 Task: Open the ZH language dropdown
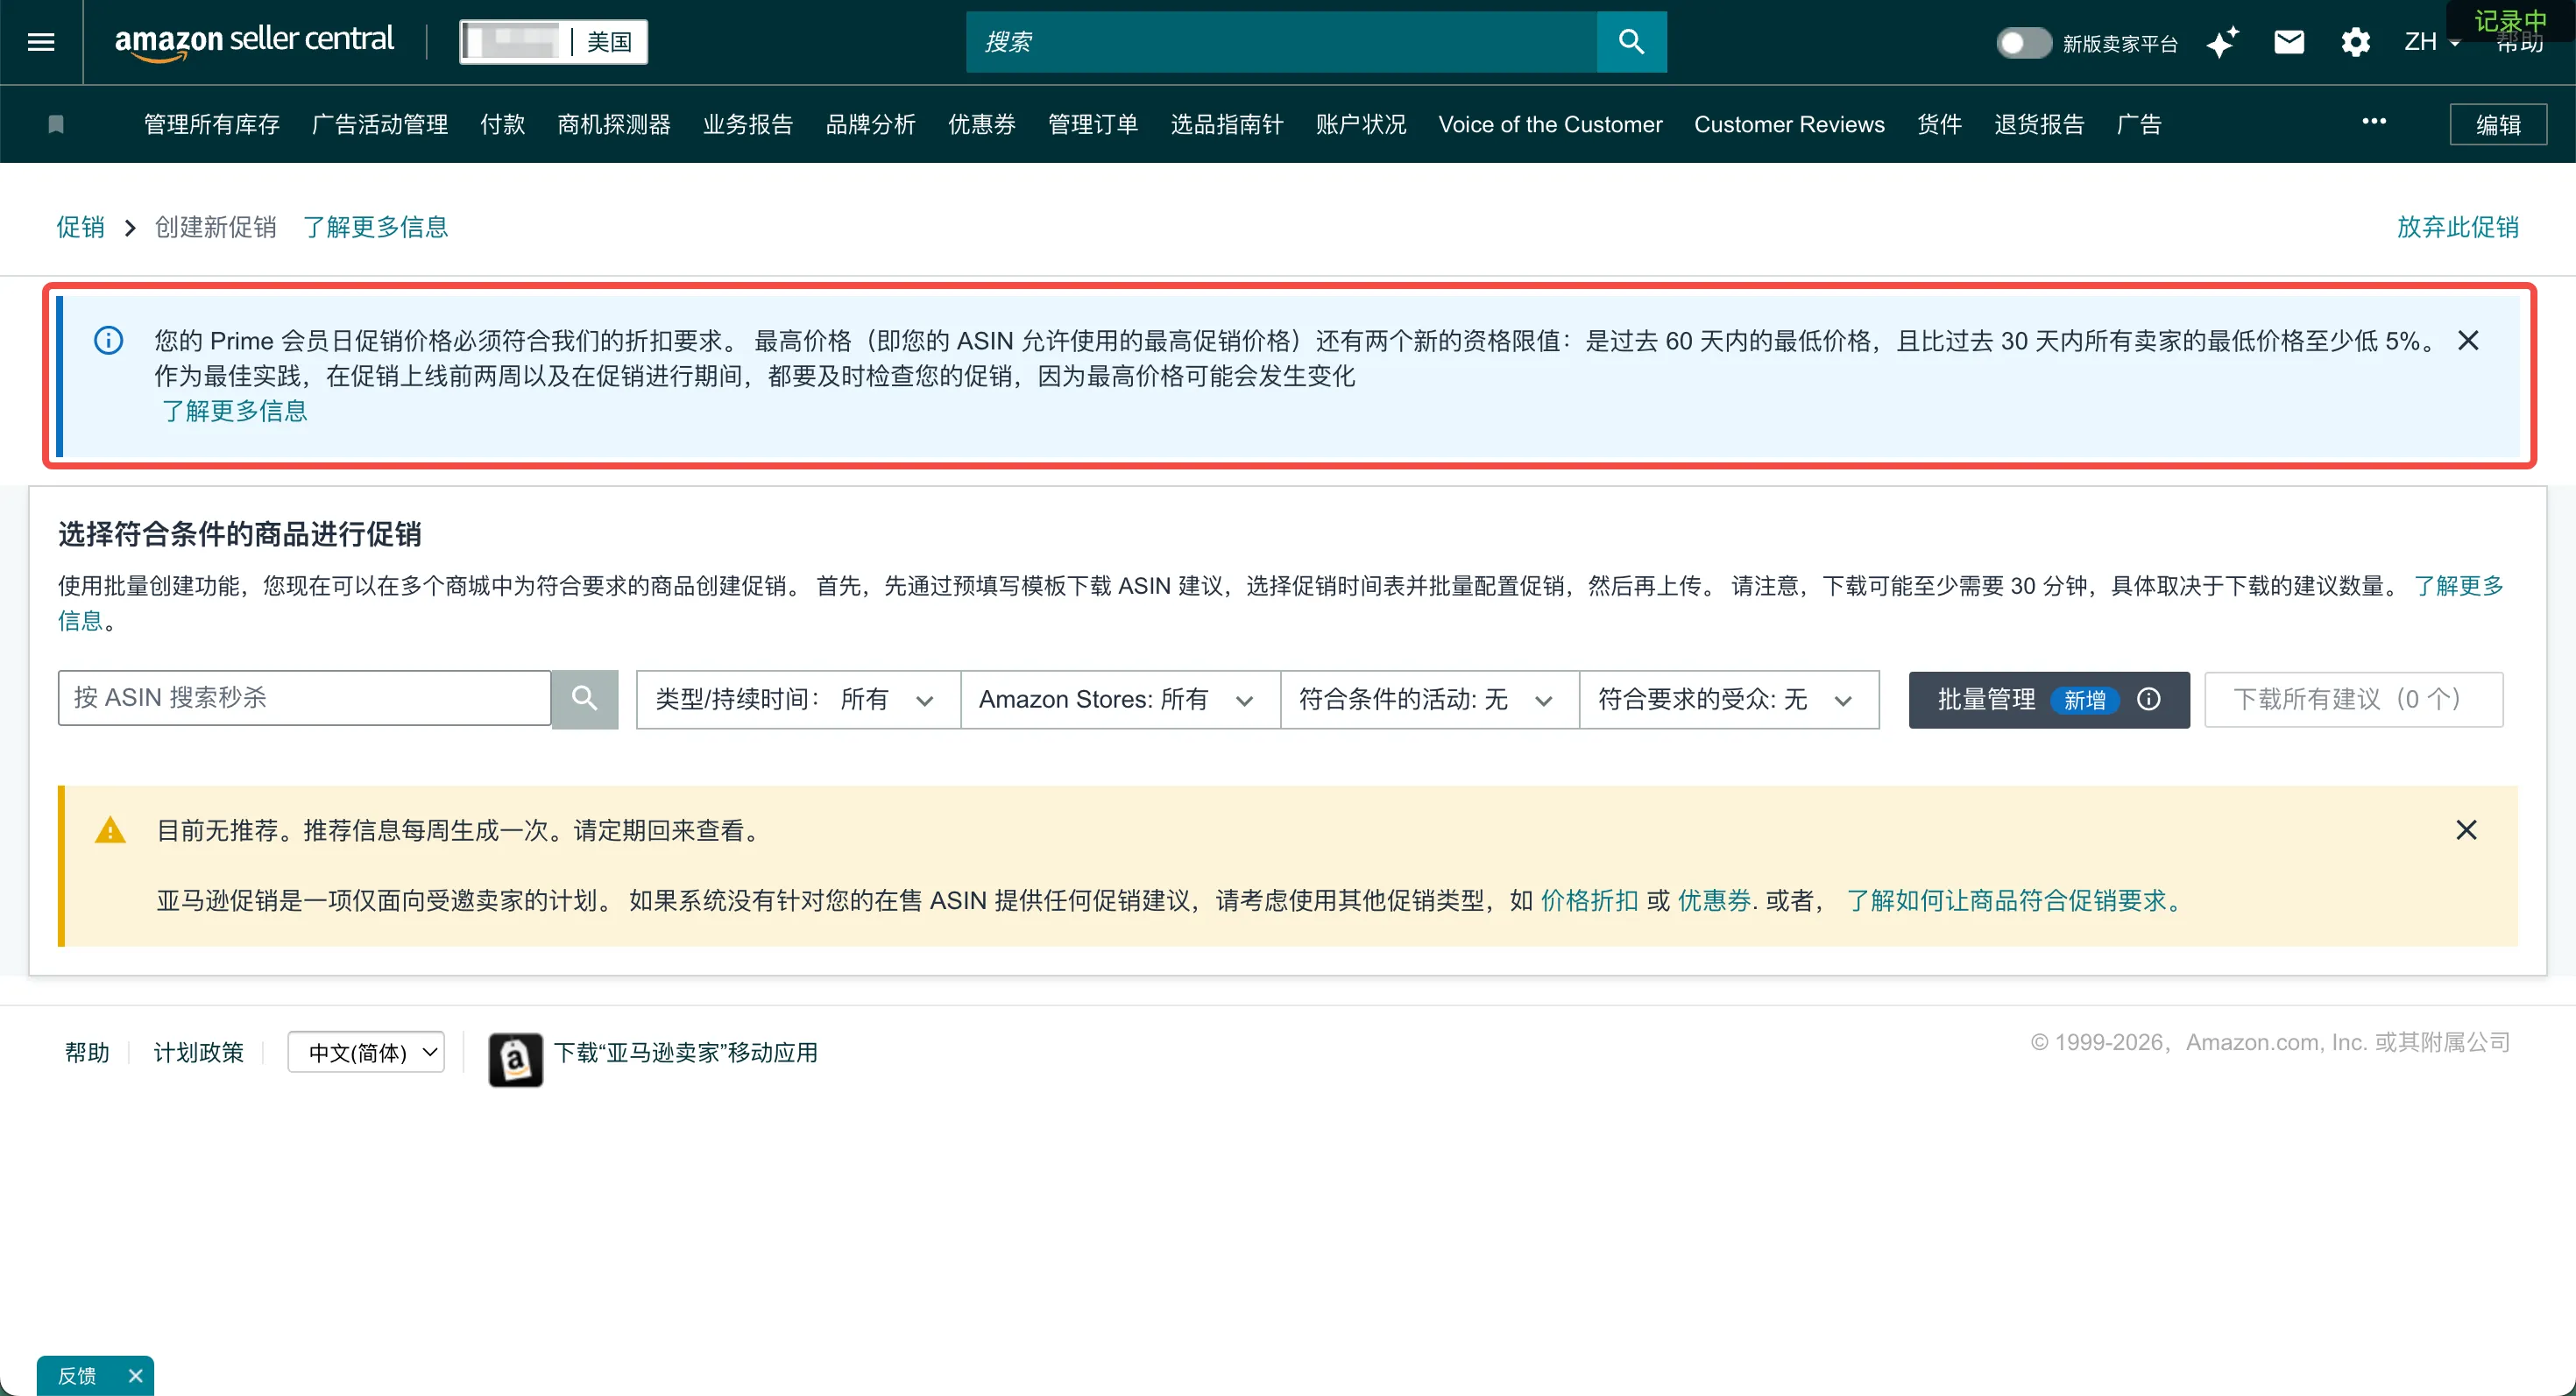click(x=2431, y=42)
